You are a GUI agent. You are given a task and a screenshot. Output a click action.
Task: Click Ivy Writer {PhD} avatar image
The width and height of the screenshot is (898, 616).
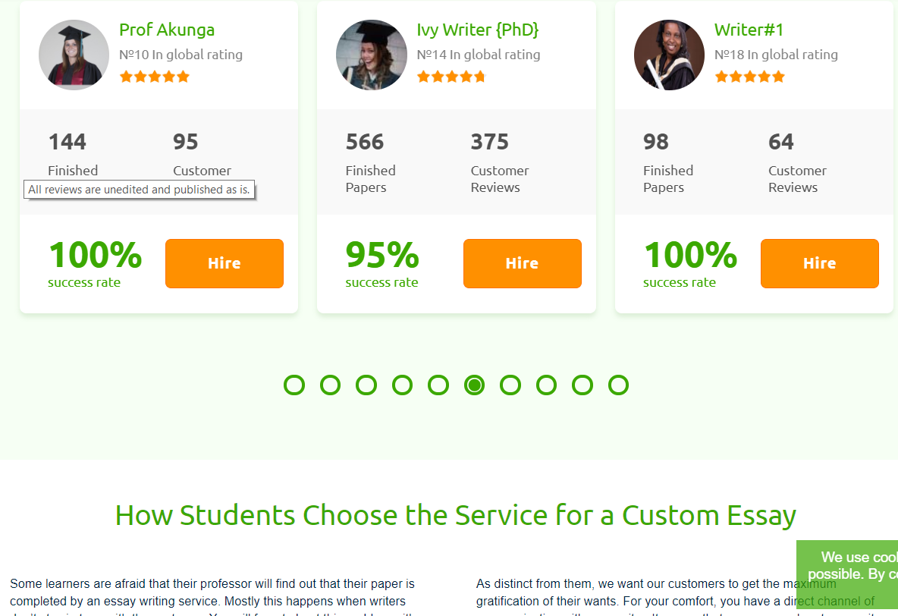[372, 55]
